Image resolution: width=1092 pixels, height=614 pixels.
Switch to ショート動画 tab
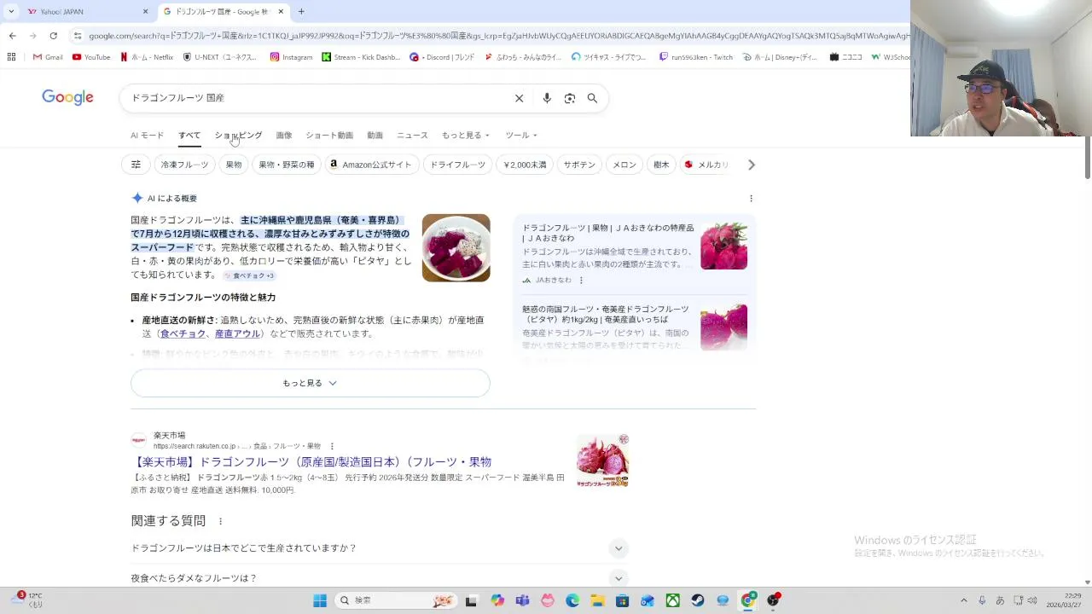tap(329, 136)
